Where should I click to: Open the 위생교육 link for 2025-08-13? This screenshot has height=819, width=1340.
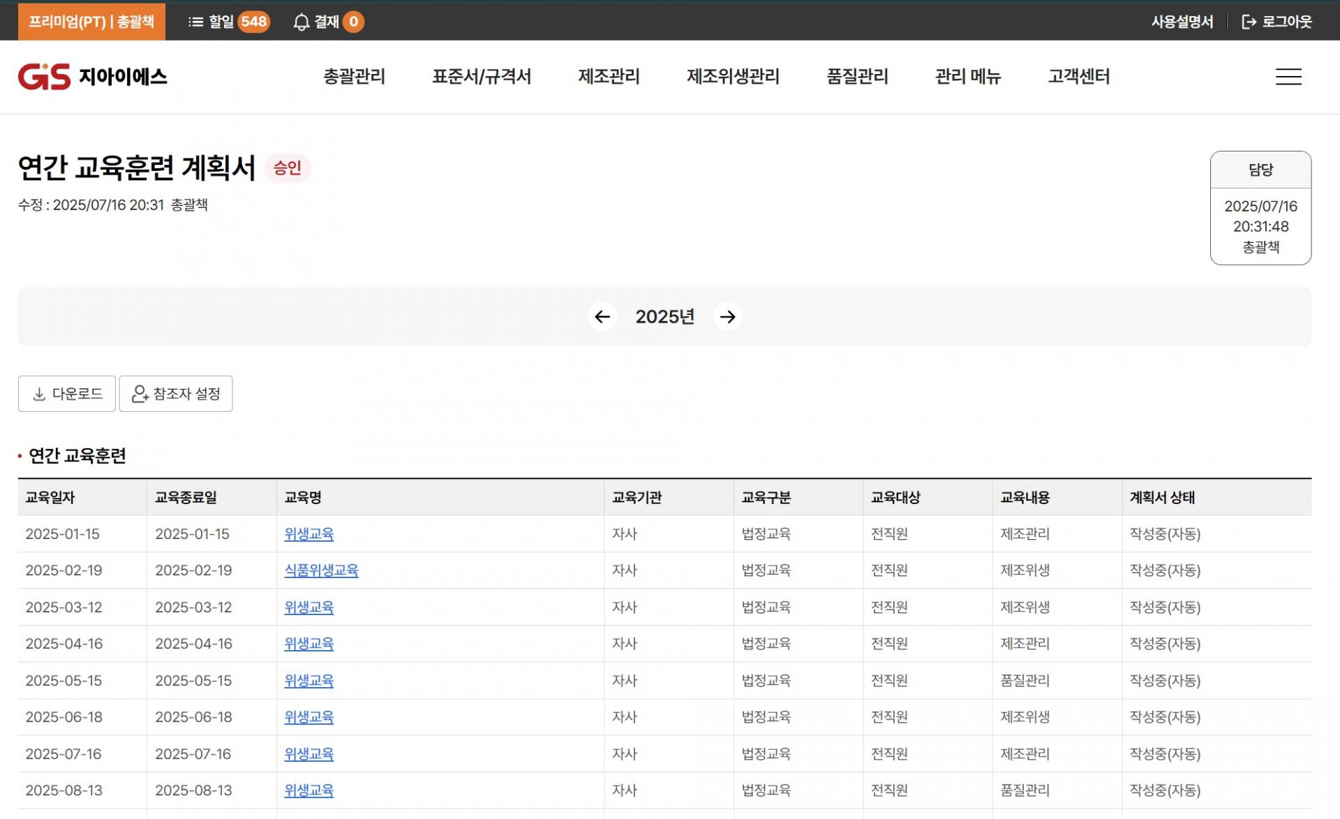click(308, 790)
